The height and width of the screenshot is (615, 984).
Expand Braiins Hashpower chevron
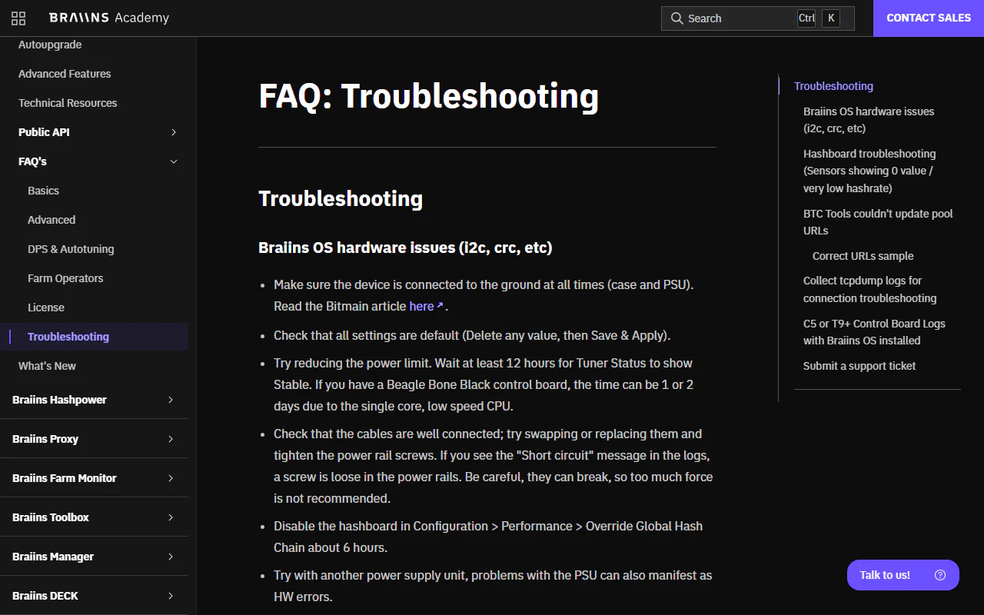171,400
